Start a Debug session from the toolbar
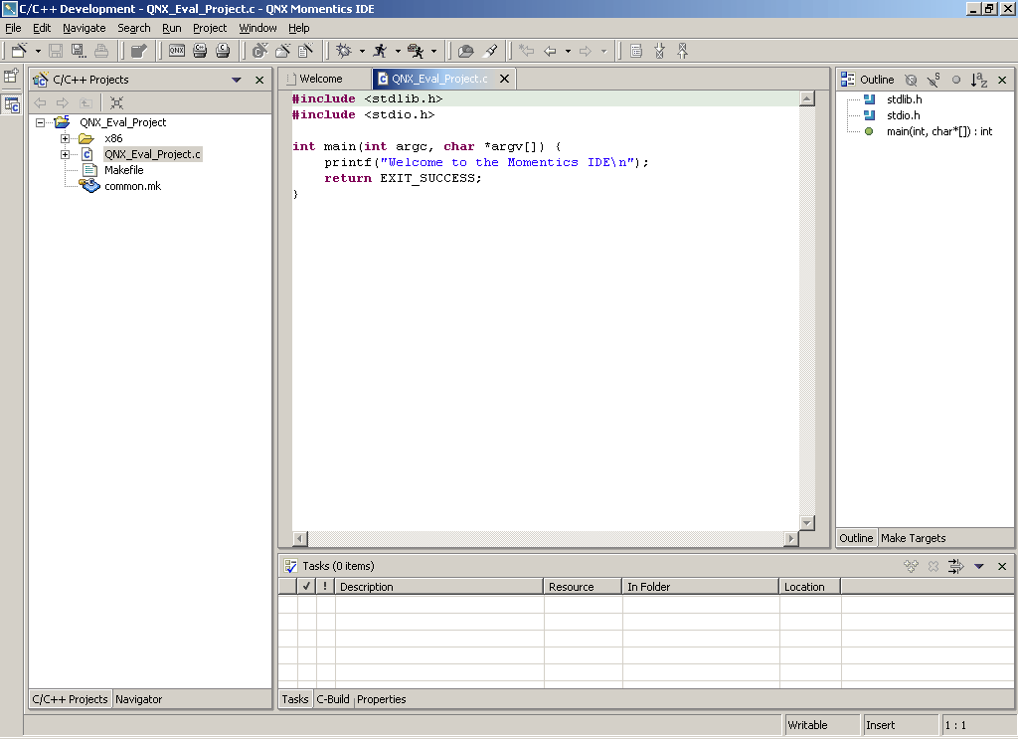The height and width of the screenshot is (739, 1018). [x=343, y=51]
